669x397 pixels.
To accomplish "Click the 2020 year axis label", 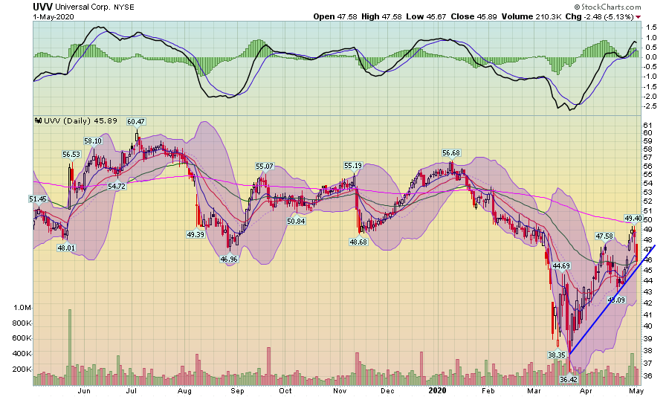I will tap(437, 390).
